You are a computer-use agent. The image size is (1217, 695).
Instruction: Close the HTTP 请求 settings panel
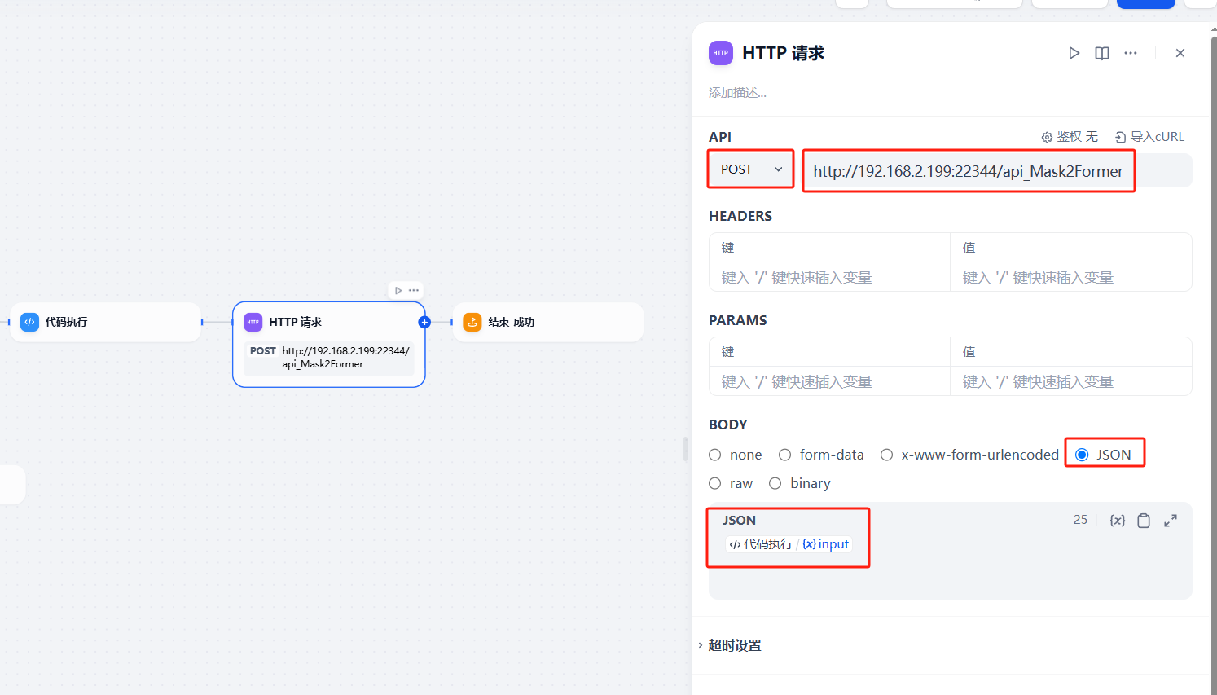[1180, 53]
